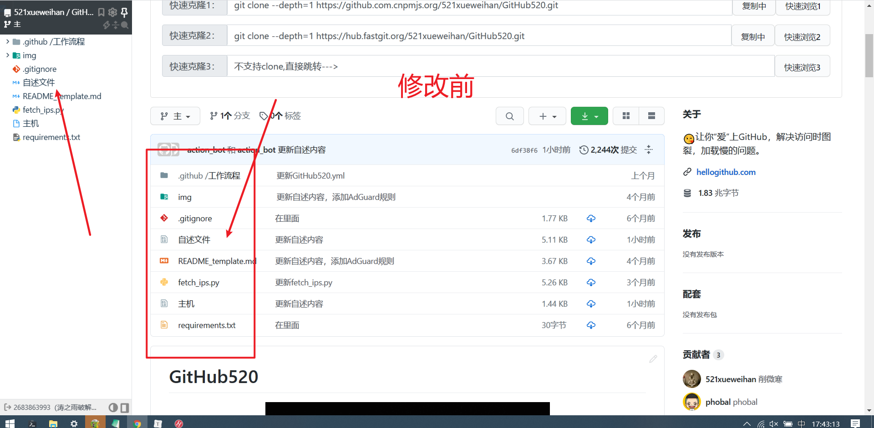Open the 贡献者 heading
Screen dimensions: 874x428
(x=696, y=355)
